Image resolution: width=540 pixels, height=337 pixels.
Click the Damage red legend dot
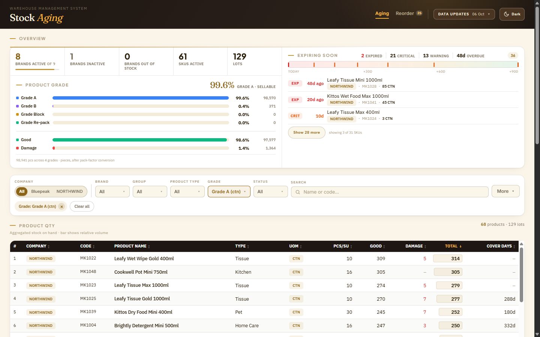[17, 148]
